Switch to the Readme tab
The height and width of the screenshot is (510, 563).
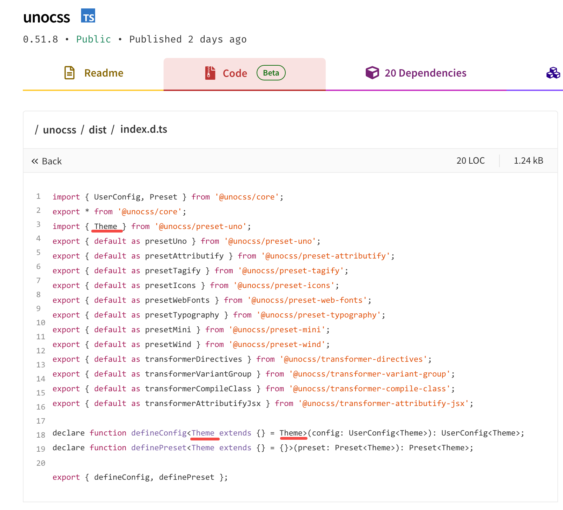point(93,73)
